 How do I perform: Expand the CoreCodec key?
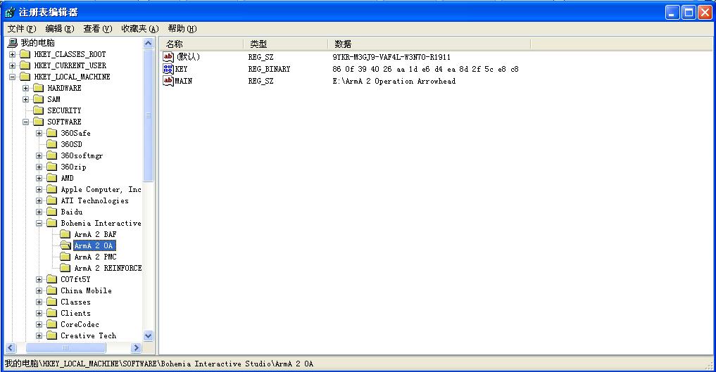[39, 325]
